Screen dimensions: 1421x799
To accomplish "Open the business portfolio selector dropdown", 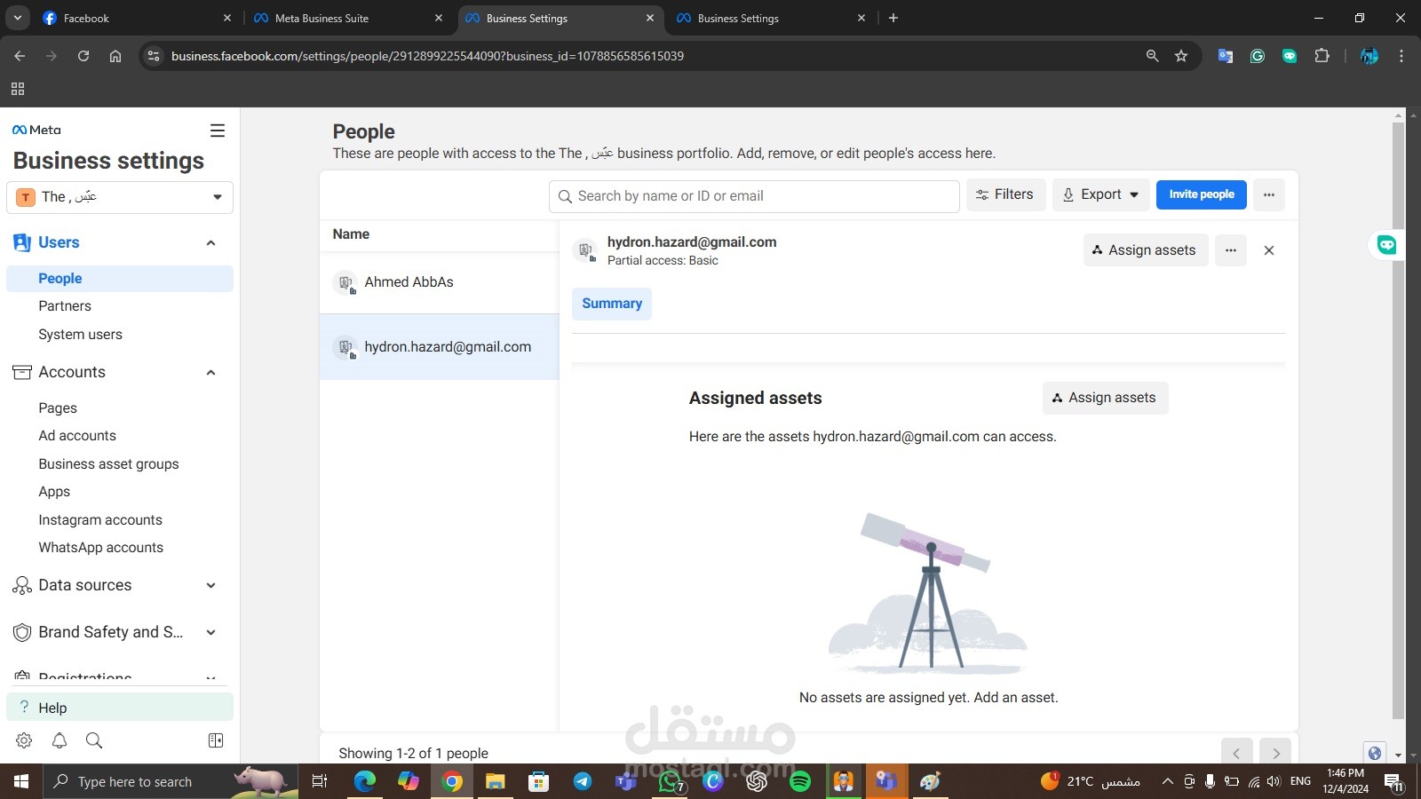I will pos(120,197).
